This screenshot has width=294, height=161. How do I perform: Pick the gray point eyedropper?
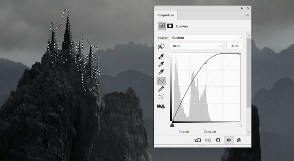(x=161, y=64)
